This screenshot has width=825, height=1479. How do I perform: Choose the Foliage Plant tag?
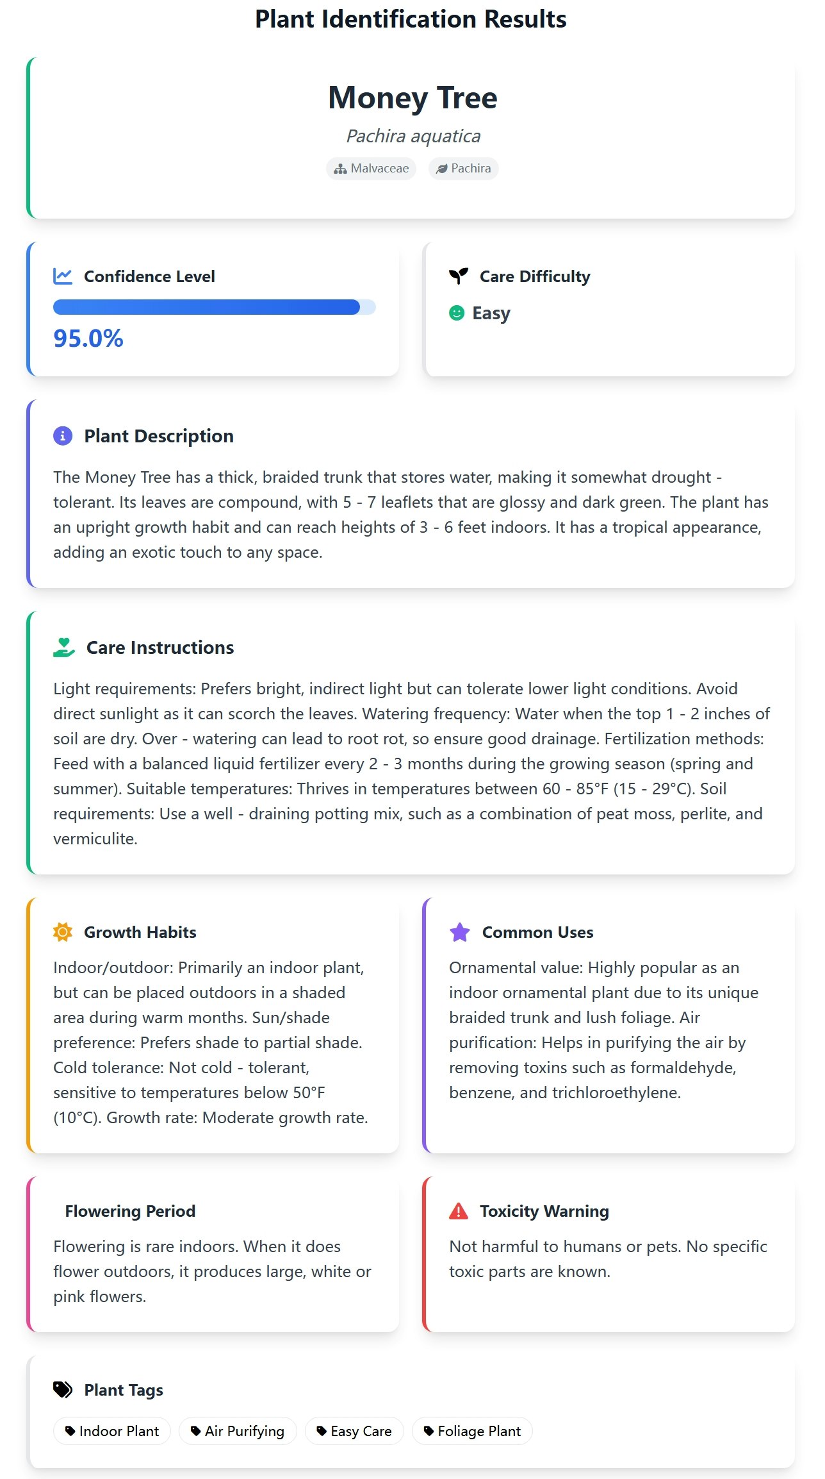[x=473, y=1431]
